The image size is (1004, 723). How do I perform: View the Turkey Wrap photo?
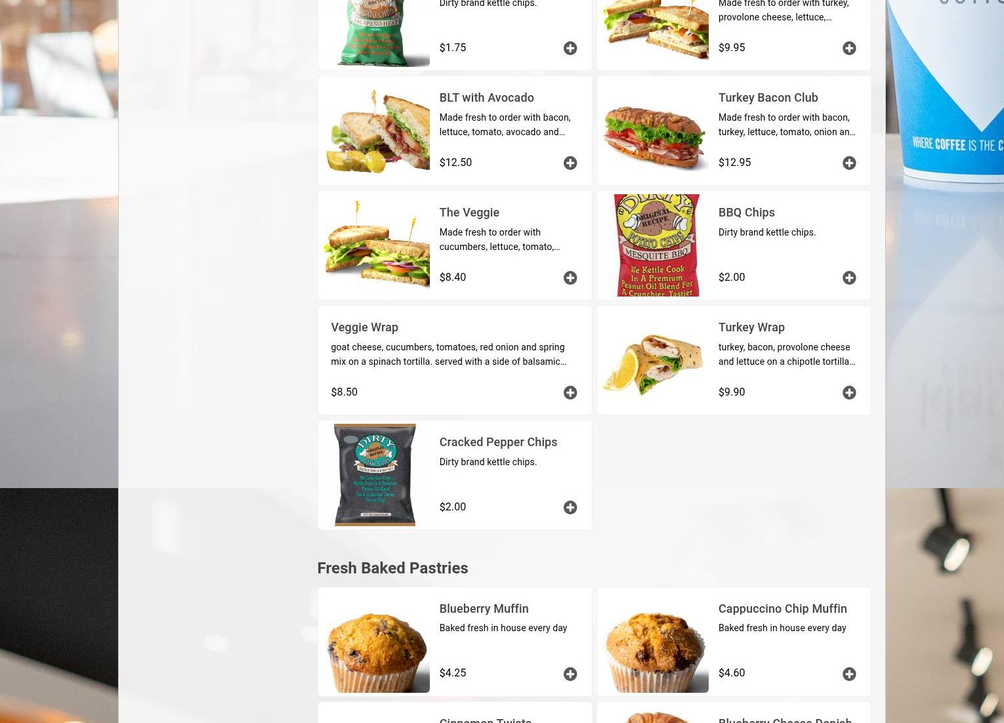pyautogui.click(x=654, y=360)
